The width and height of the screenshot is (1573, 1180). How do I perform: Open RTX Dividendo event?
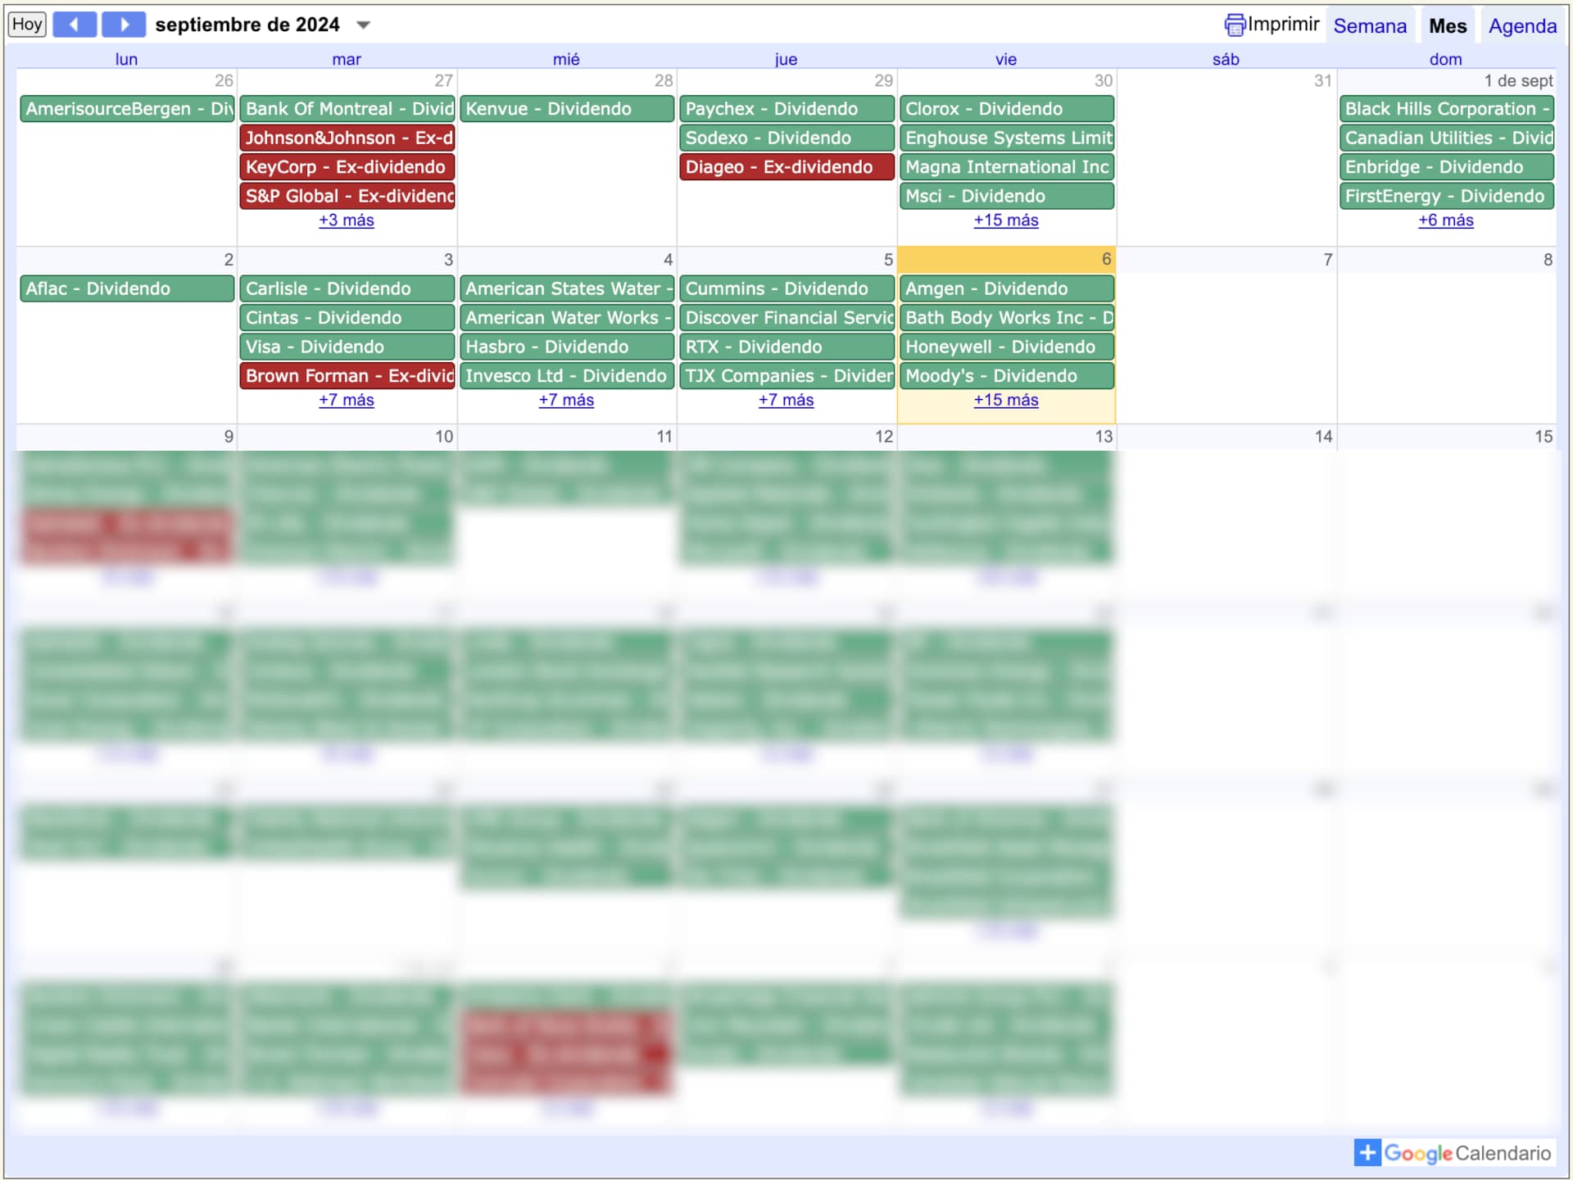pos(786,347)
